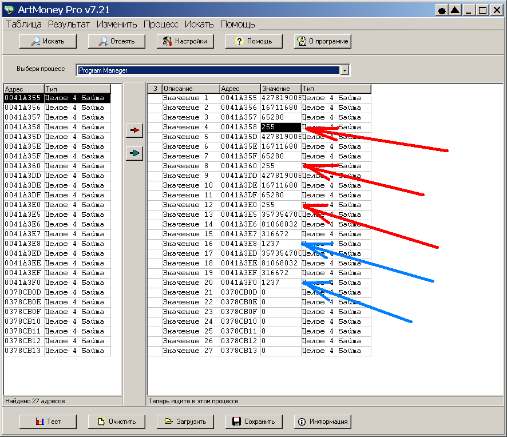Click the Загрузить load button
Viewport: 507px width, 437px height.
point(185,422)
